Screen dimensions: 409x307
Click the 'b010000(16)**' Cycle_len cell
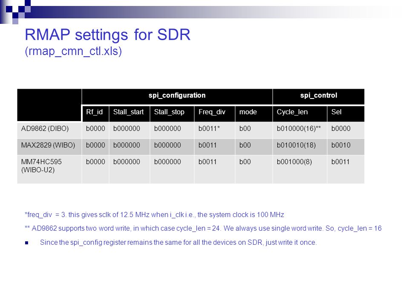pos(299,129)
